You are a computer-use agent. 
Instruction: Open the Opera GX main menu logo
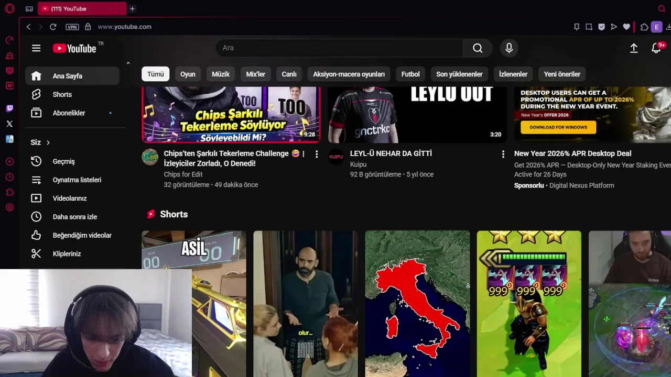[x=9, y=9]
